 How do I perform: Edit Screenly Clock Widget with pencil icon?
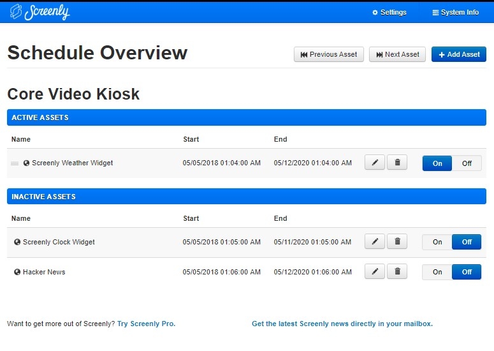coord(375,241)
